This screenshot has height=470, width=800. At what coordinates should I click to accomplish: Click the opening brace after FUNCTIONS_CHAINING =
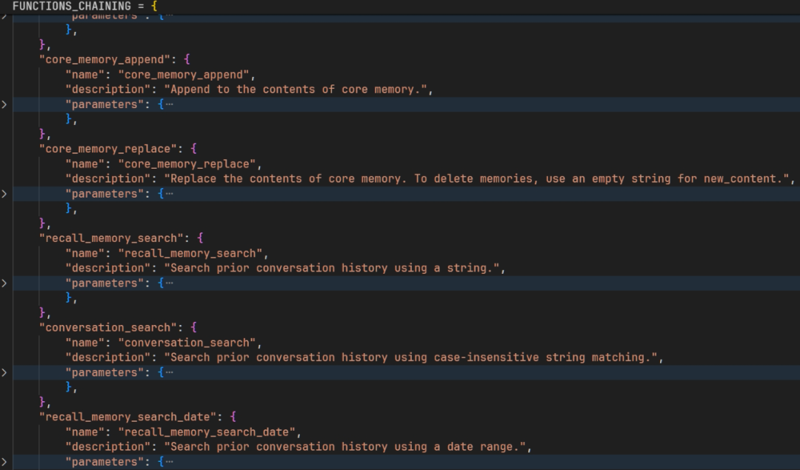click(154, 5)
